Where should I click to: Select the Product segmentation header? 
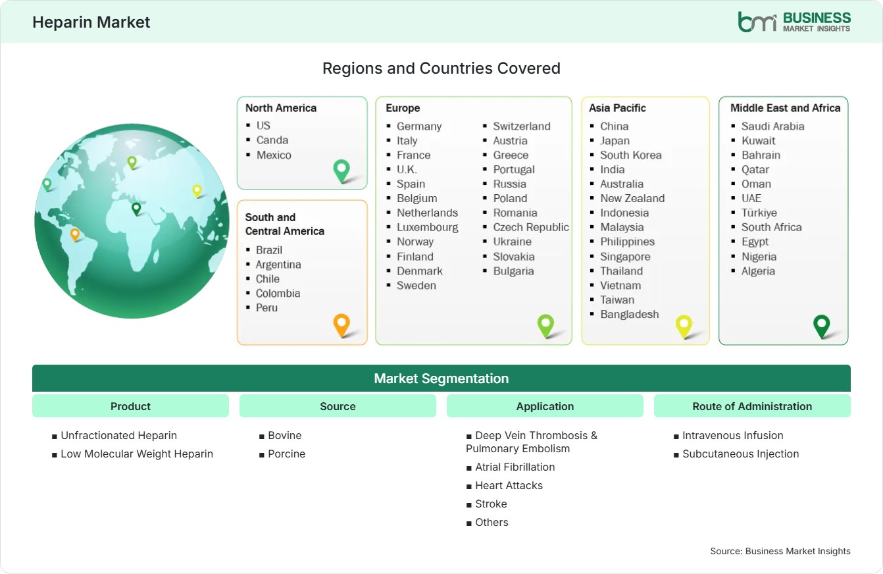point(130,406)
